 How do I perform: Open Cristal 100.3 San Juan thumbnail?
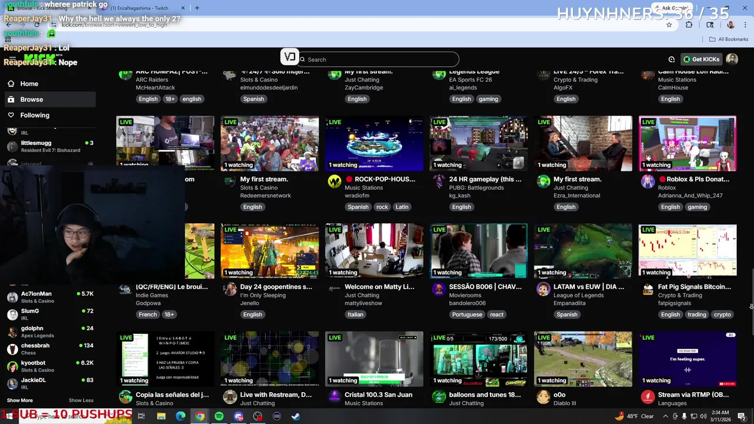pos(374,359)
